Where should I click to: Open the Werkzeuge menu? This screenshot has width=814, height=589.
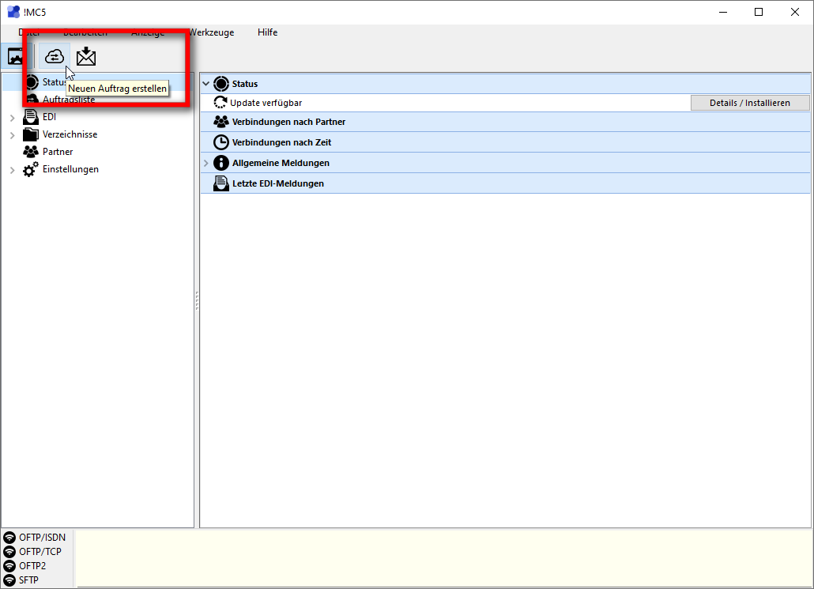click(210, 32)
